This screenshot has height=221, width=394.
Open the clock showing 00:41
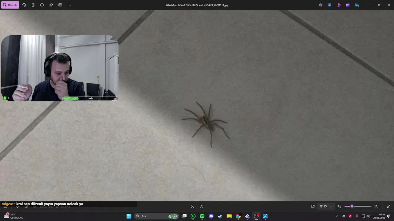(379, 216)
